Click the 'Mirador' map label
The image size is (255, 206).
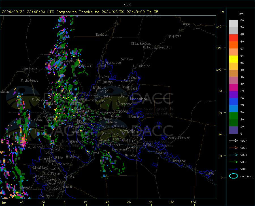click(131, 155)
